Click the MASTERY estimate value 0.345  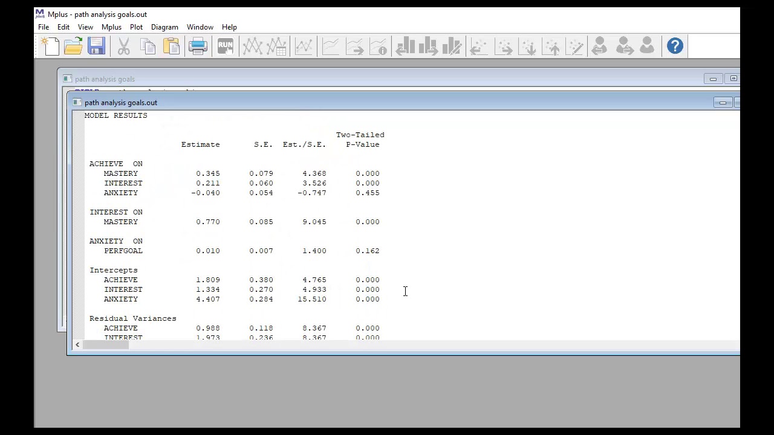[208, 173]
